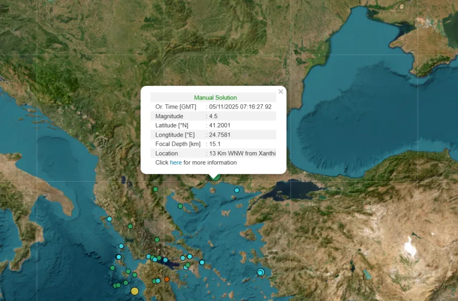Click the Latitude value 41.2001
458x301 pixels.
click(220, 125)
